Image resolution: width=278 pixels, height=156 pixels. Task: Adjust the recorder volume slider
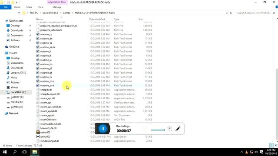coord(158,130)
